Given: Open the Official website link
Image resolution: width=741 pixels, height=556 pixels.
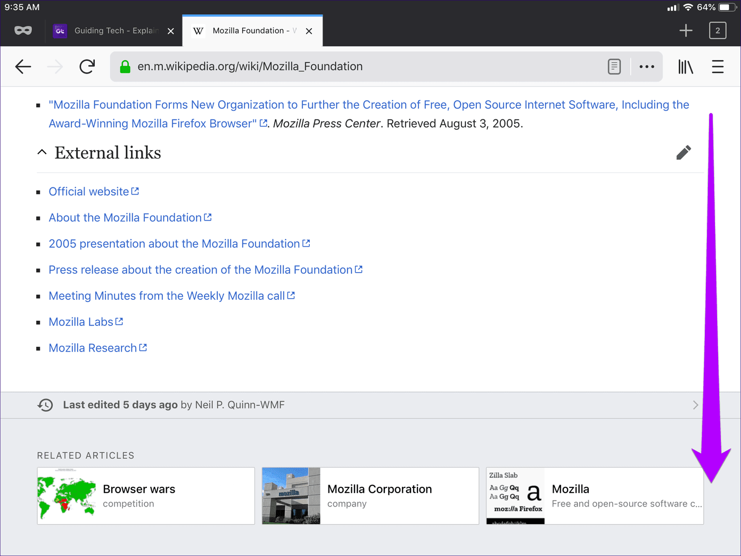Looking at the screenshot, I should tap(94, 192).
